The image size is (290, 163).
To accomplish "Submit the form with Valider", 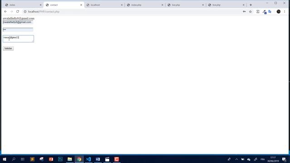I will tap(8, 48).
